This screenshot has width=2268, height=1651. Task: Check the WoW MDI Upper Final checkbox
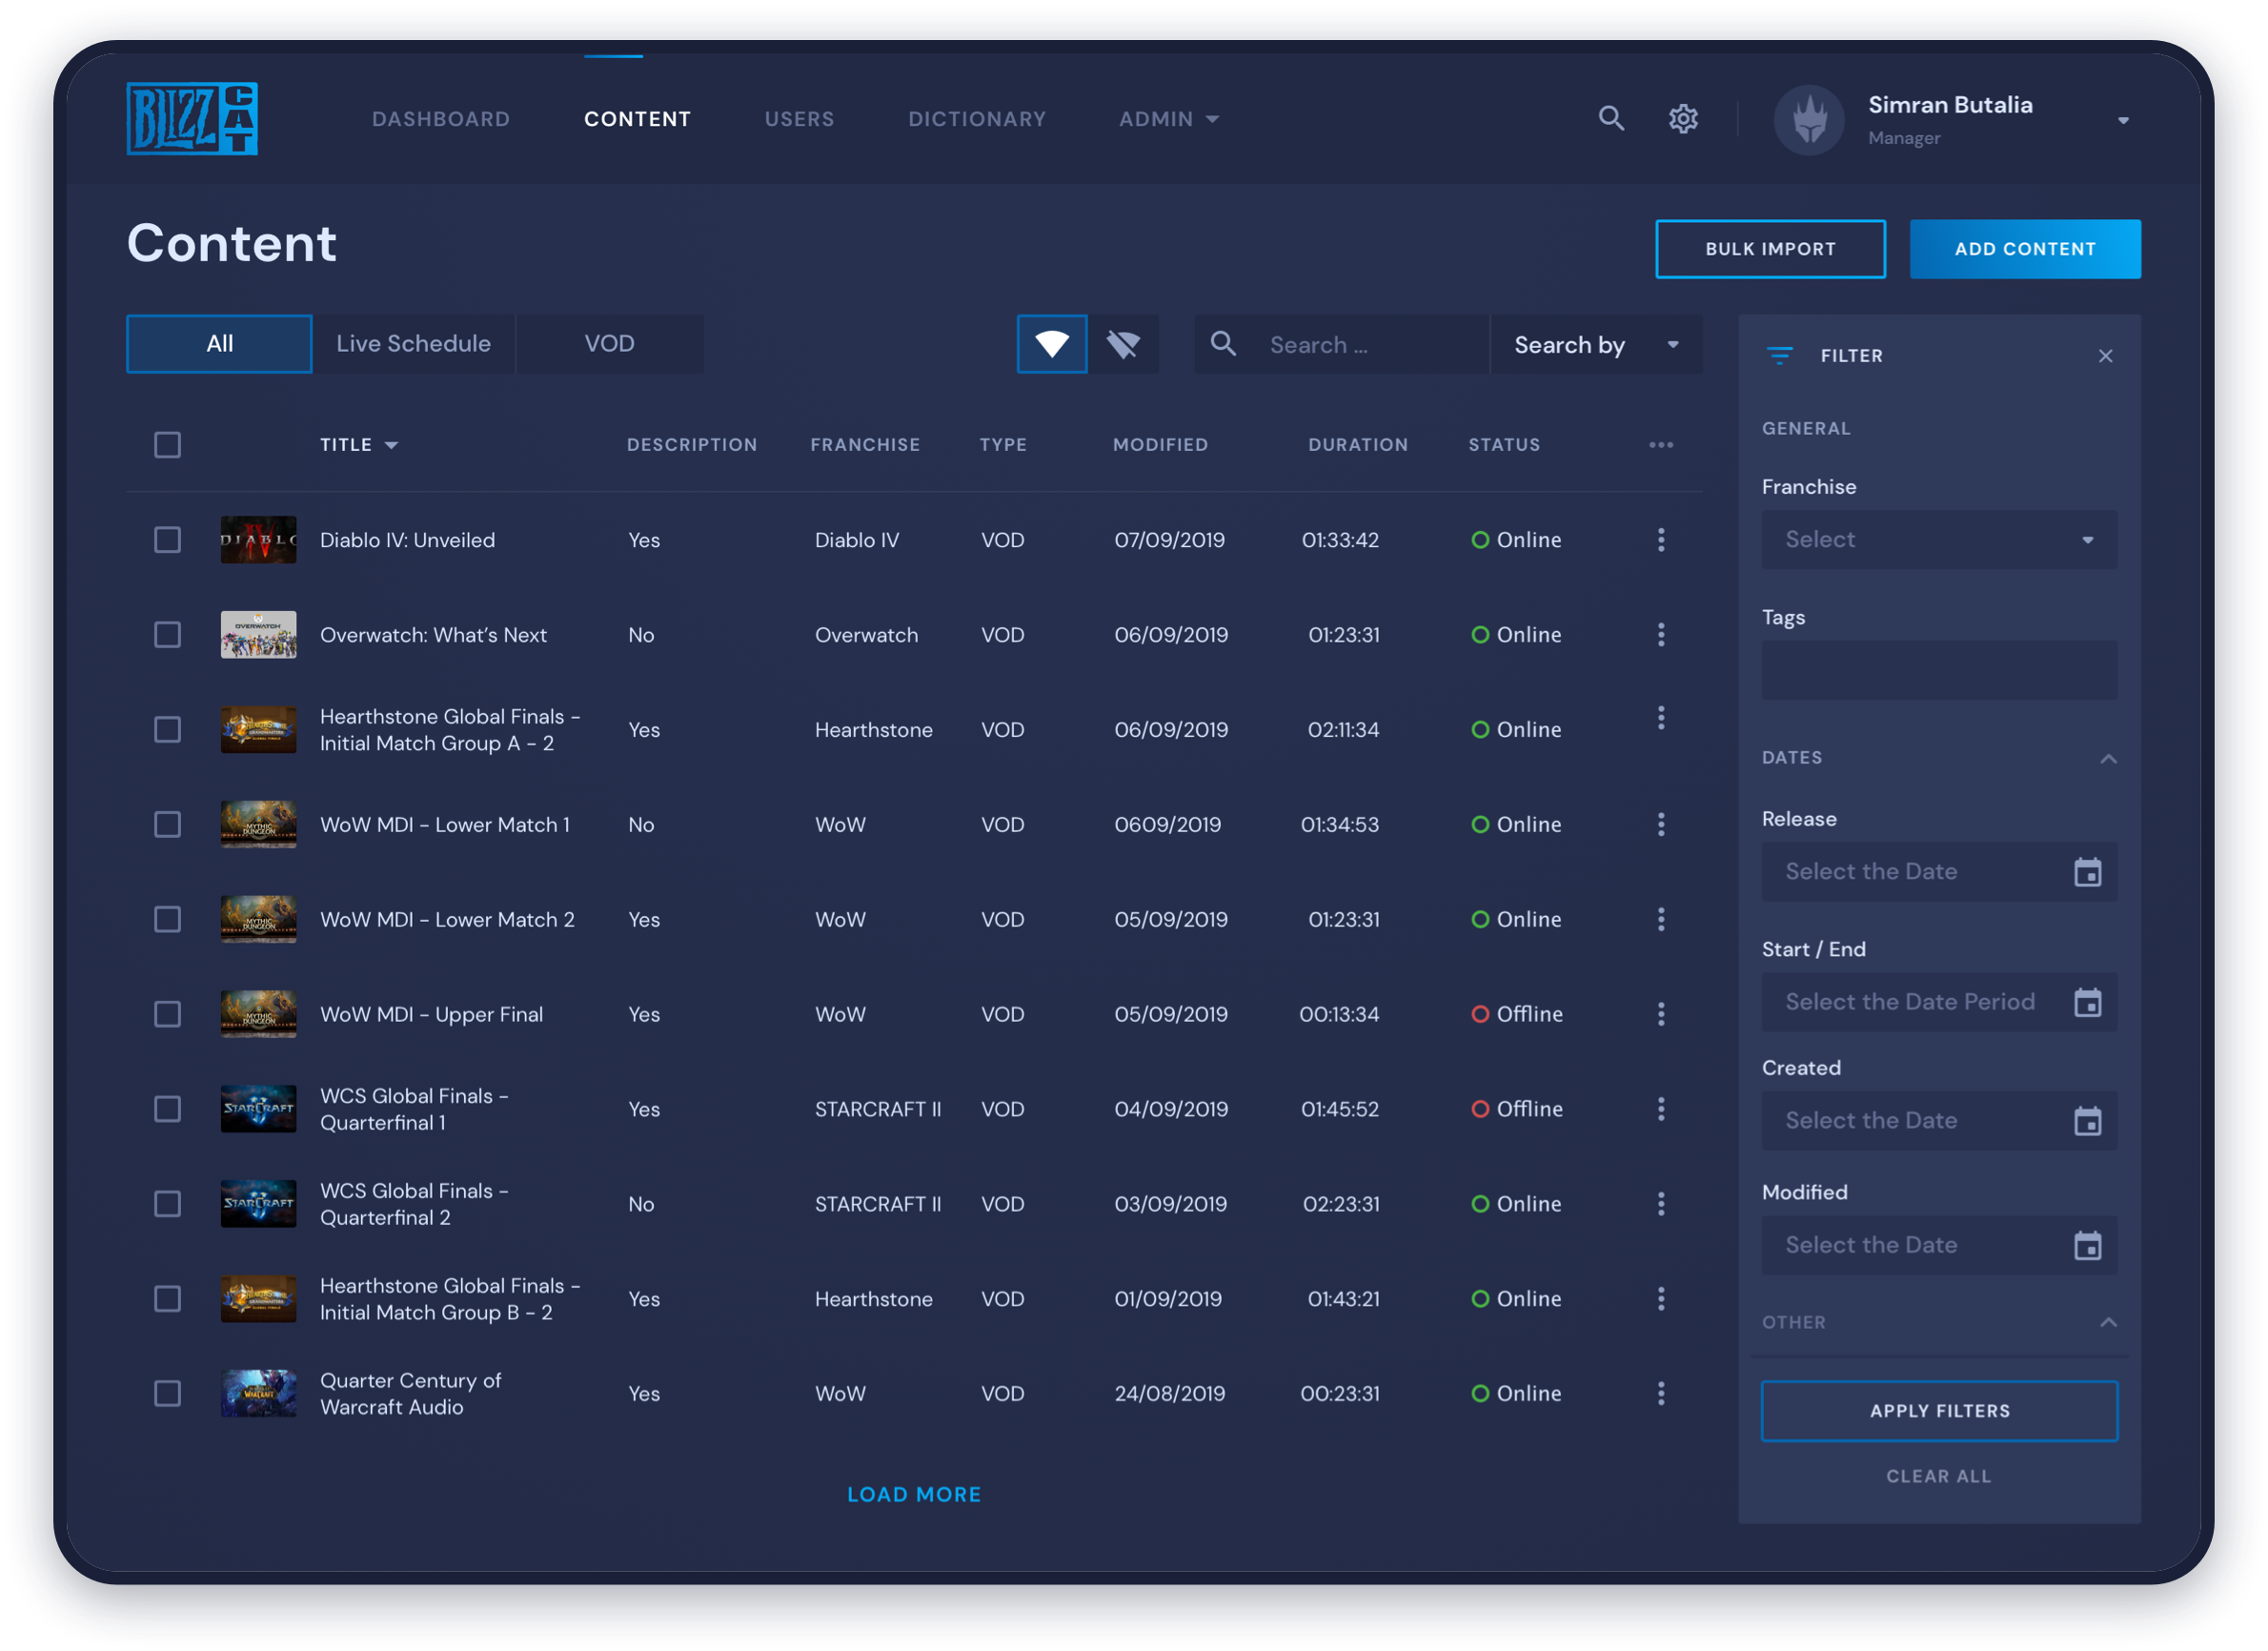tap(167, 1014)
